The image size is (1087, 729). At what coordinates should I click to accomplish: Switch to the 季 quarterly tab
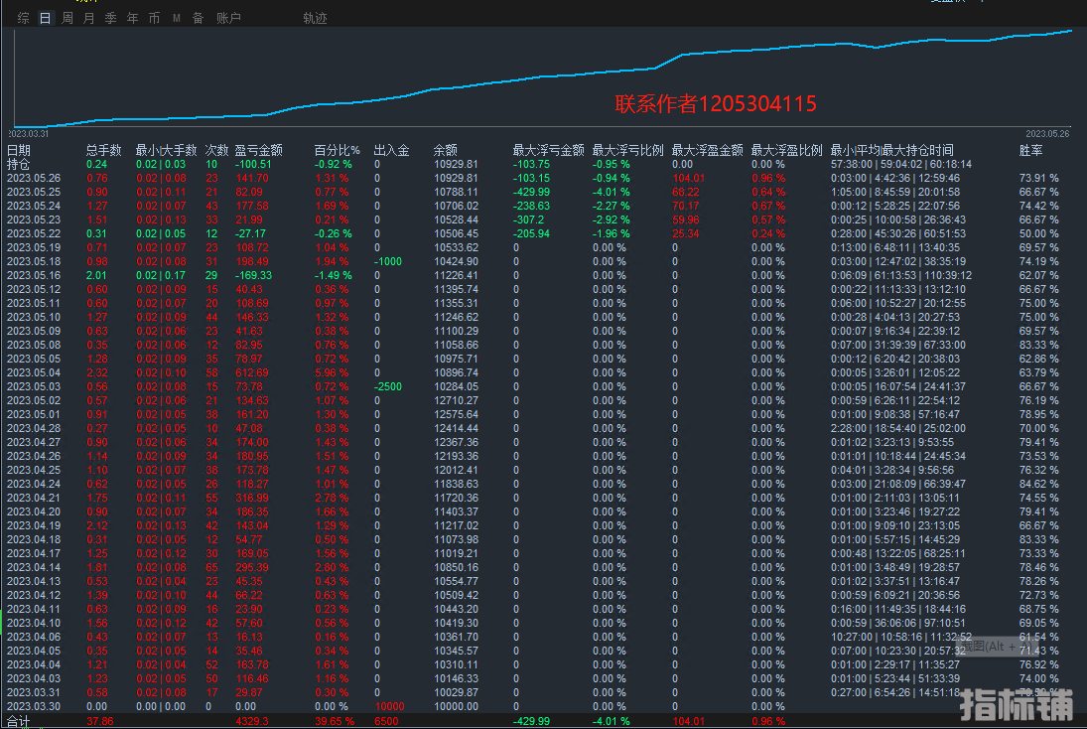click(111, 18)
